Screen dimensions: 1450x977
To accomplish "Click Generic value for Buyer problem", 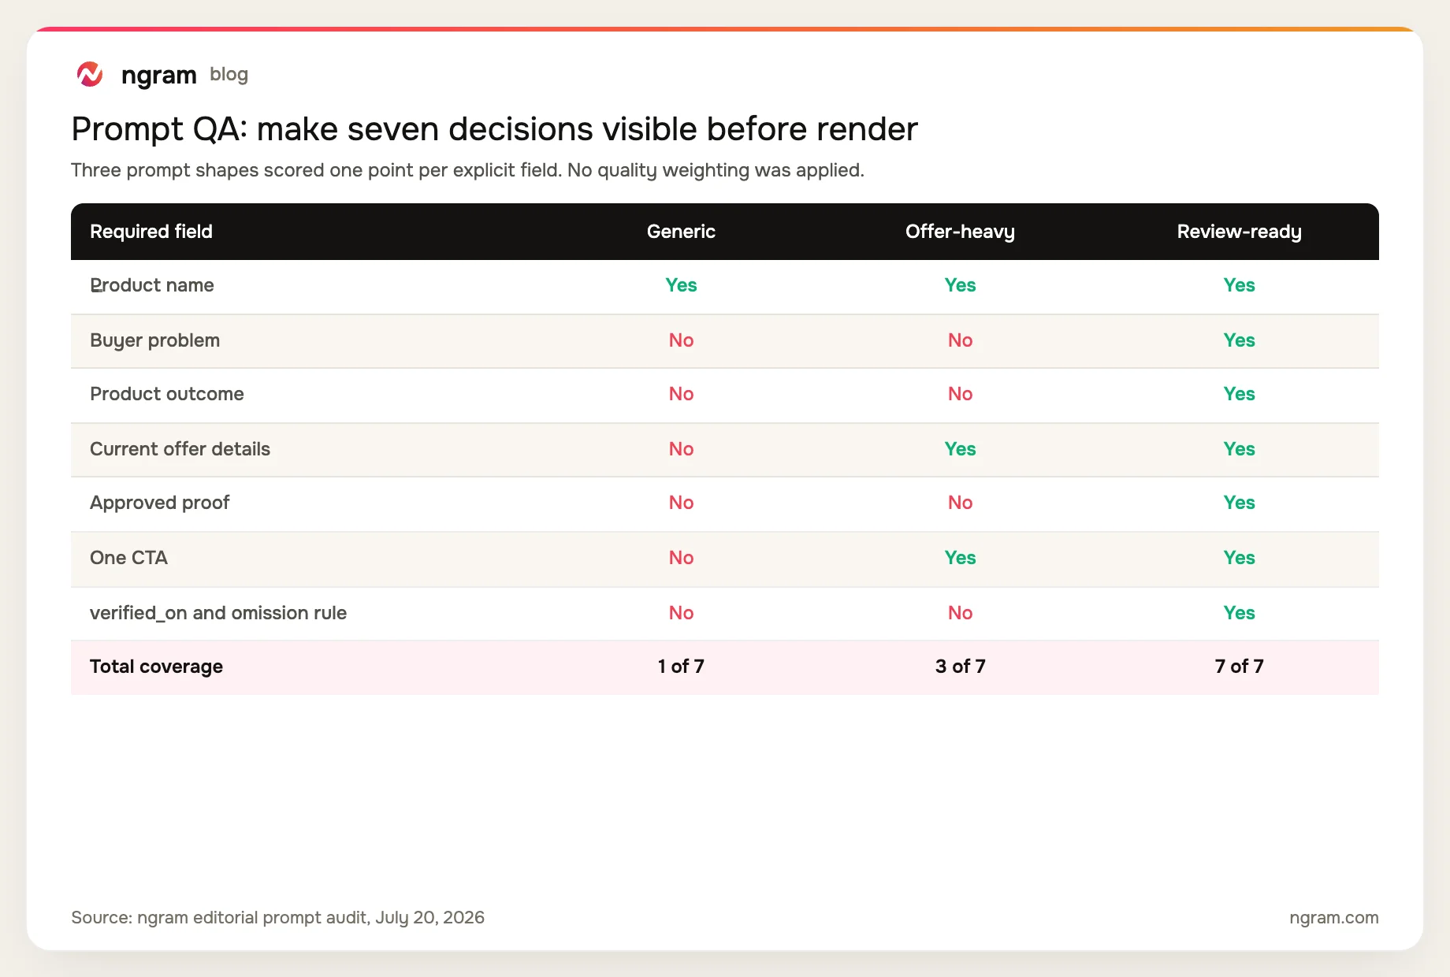I will click(x=681, y=340).
